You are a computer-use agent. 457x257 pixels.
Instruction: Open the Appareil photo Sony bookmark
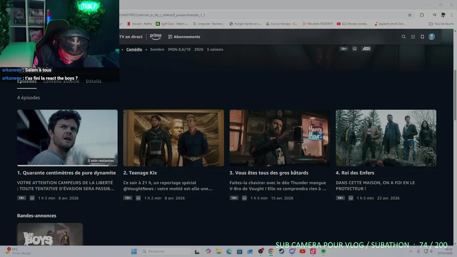click(x=390, y=24)
